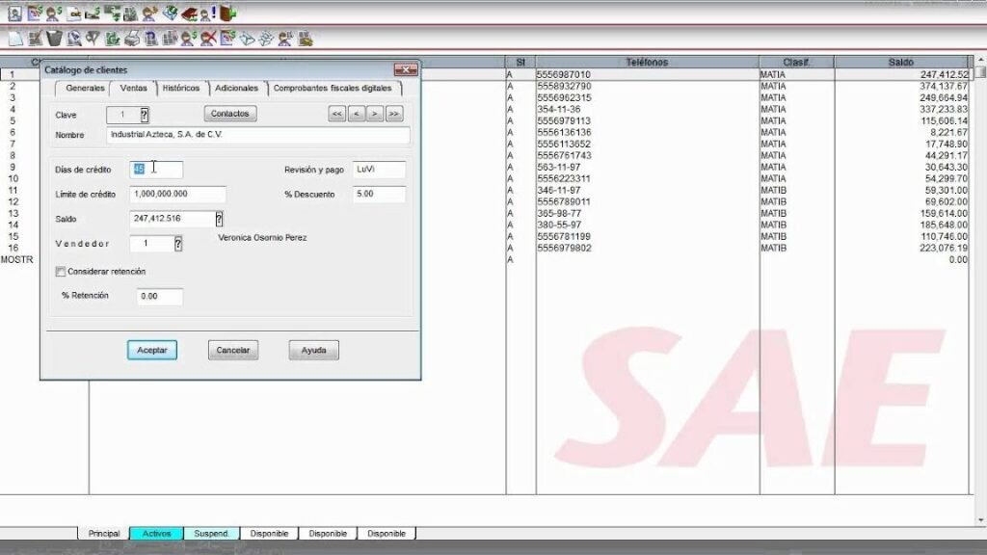Image resolution: width=987 pixels, height=555 pixels.
Task: Click the hand with dollar sign icon
Action: (x=93, y=13)
